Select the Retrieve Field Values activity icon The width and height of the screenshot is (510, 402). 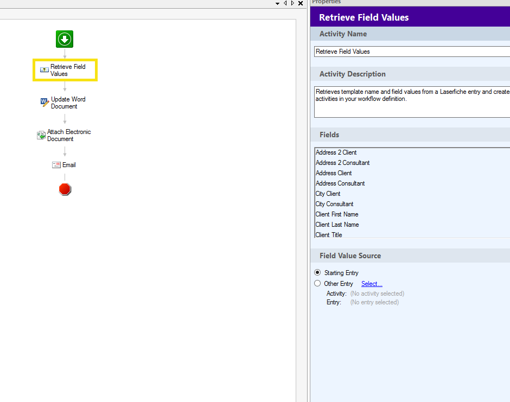click(x=44, y=70)
